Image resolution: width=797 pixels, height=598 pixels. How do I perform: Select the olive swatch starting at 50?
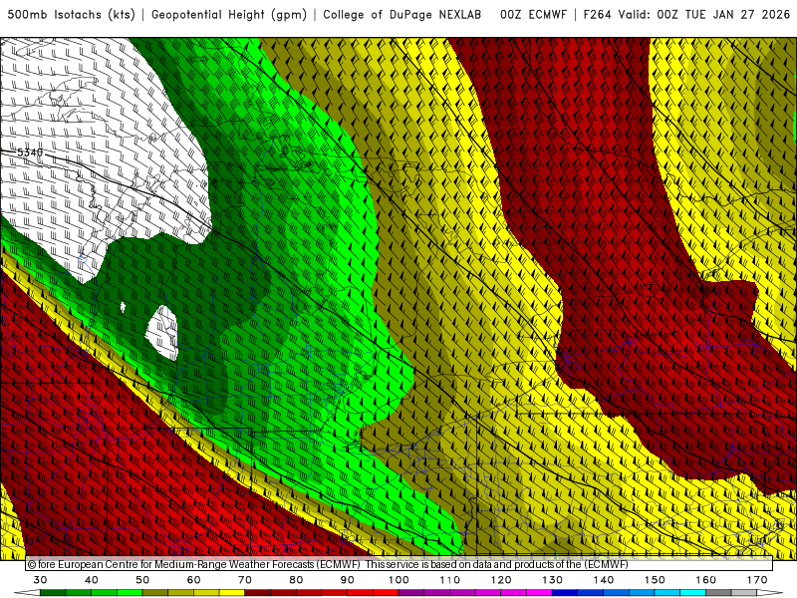click(155, 593)
